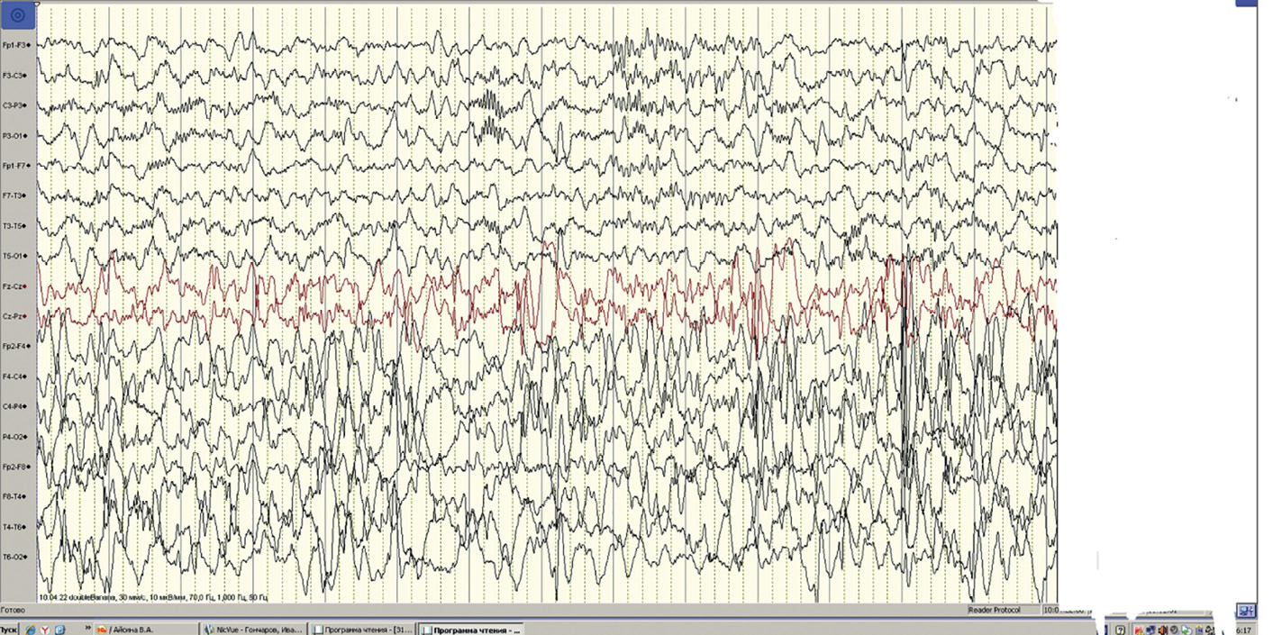Screen dimensions: 1273x635
Task: Select the P4-O2 channel label
Action: click(14, 437)
